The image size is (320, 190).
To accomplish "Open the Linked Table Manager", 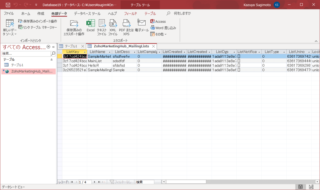I will (x=38, y=27).
